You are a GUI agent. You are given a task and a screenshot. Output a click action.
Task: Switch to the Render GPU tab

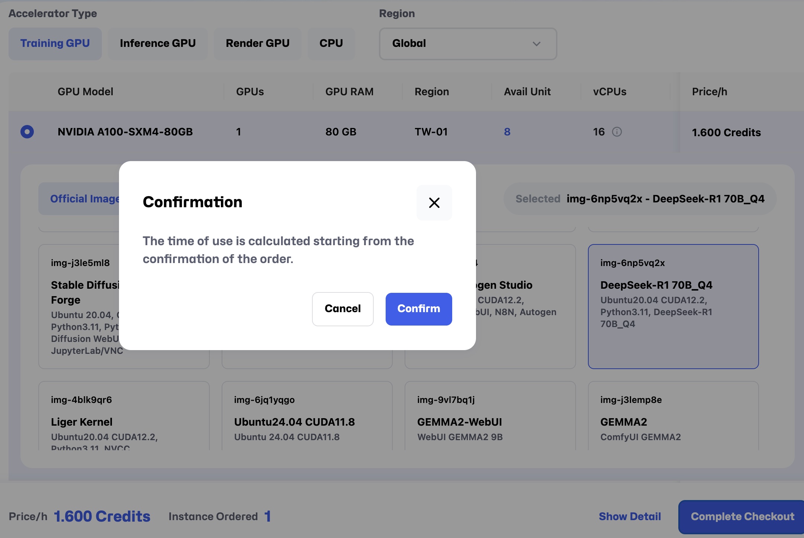(257, 44)
